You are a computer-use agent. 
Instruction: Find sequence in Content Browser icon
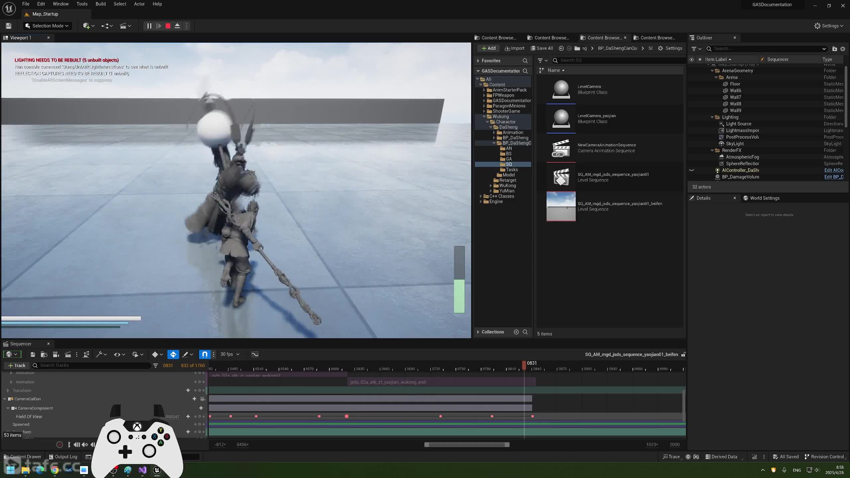(44, 355)
